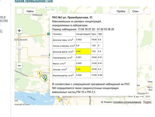The height and width of the screenshot is (117, 155).
Task: Click the highlighted 0.24 ammonia cell
Action: point(82,69)
